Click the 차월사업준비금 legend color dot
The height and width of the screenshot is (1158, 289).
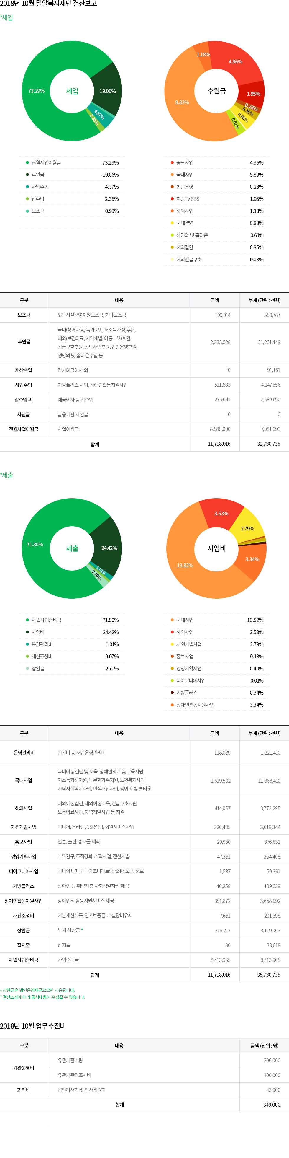[x=27, y=620]
